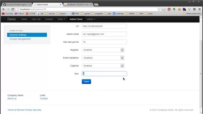Image resolution: width=203 pixels, height=114 pixels.
Task: Click the purple extension icon in the toolbar
Action: click(184, 9)
